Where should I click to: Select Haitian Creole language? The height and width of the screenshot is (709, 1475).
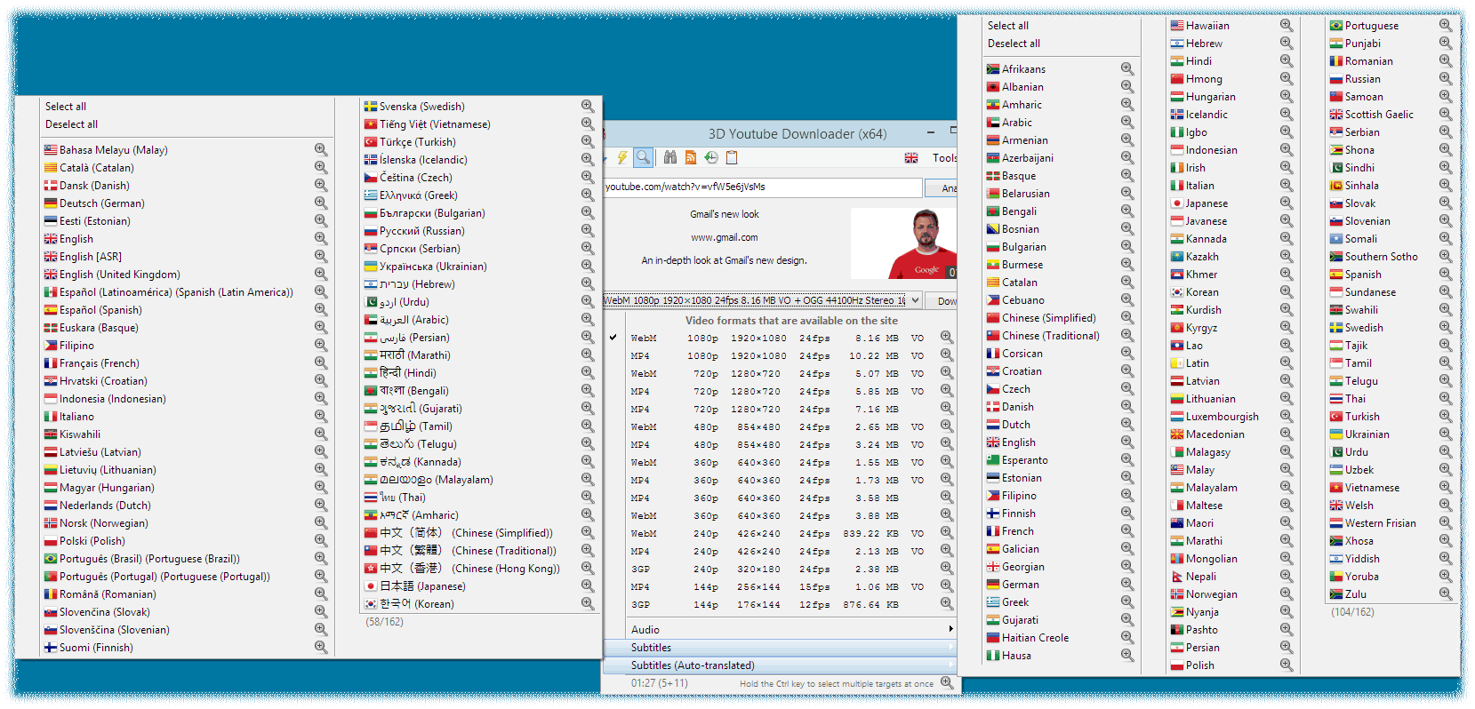click(1062, 638)
